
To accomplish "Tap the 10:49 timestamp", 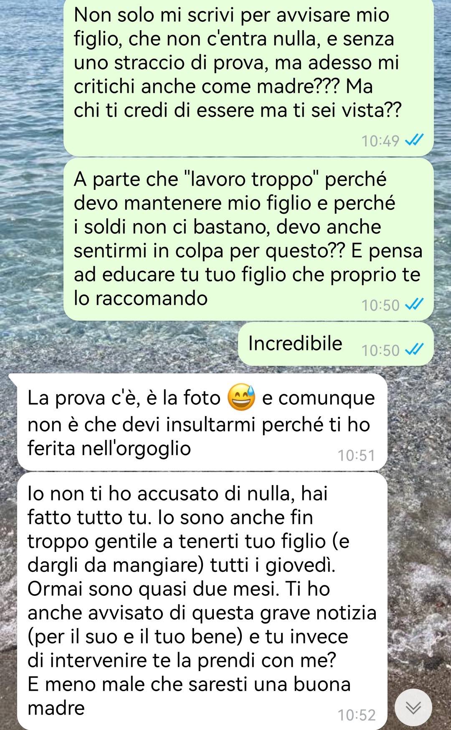I will [380, 141].
